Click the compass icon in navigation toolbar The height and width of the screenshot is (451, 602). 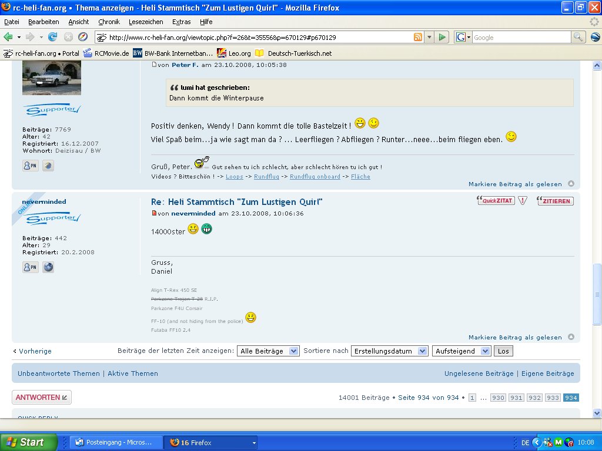tap(83, 37)
